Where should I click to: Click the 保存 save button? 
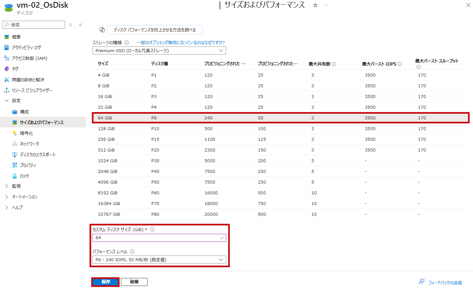[106, 282]
